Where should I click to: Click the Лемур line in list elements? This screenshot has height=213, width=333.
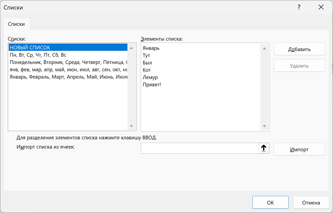pos(150,77)
